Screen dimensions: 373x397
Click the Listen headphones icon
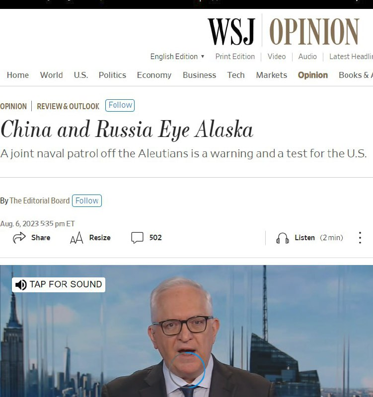[x=282, y=238]
